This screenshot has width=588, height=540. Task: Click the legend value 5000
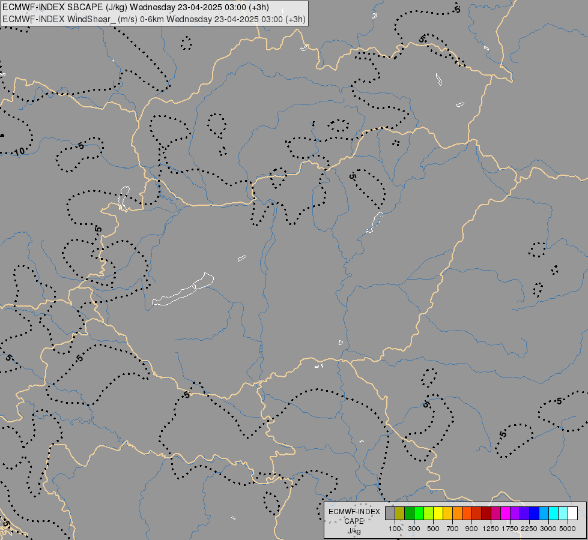pos(568,529)
